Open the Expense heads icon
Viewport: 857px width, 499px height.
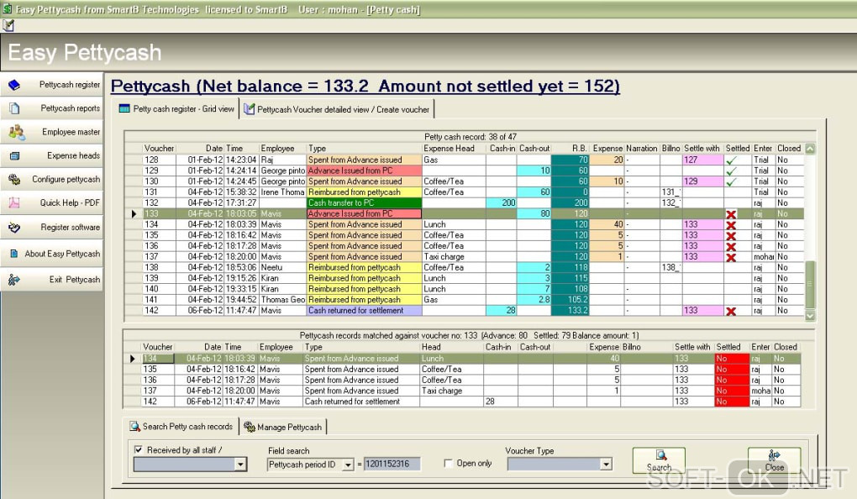15,155
